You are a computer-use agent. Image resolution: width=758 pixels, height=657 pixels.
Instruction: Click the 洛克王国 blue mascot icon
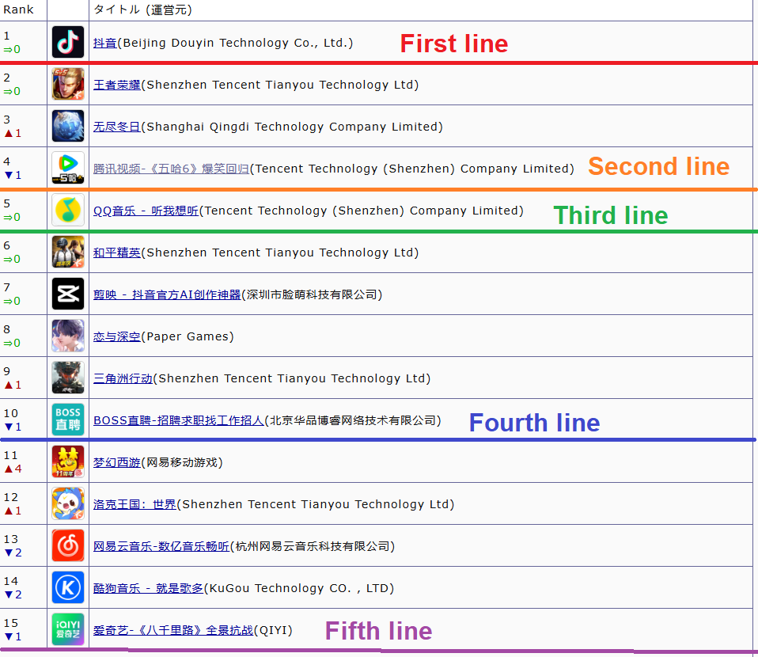(68, 503)
